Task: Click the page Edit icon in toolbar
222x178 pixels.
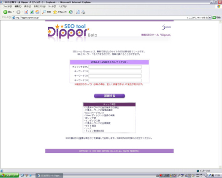Action: (x=78, y=12)
